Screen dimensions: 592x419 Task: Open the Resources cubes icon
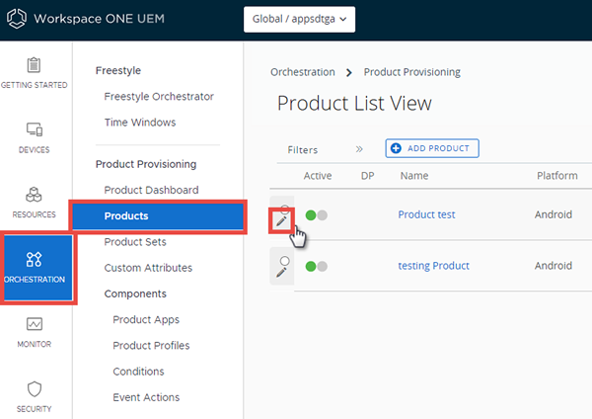pyautogui.click(x=34, y=195)
